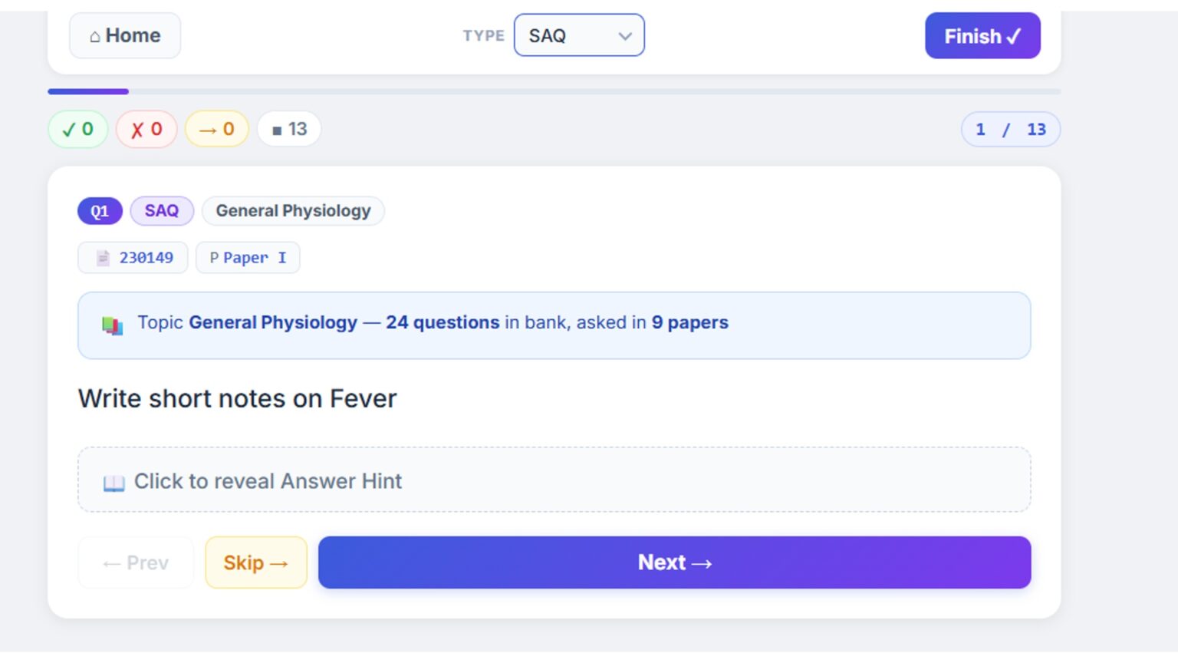
Task: Skip this question with Skip button
Action: (x=256, y=562)
